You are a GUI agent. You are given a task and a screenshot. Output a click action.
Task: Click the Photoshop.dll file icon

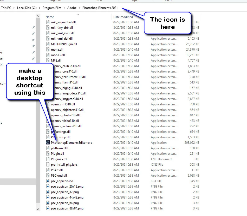(48, 137)
